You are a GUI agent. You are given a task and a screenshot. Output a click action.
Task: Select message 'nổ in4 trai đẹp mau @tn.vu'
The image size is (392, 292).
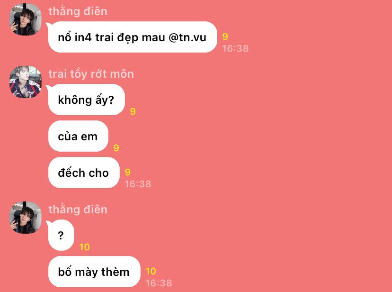coord(133,37)
